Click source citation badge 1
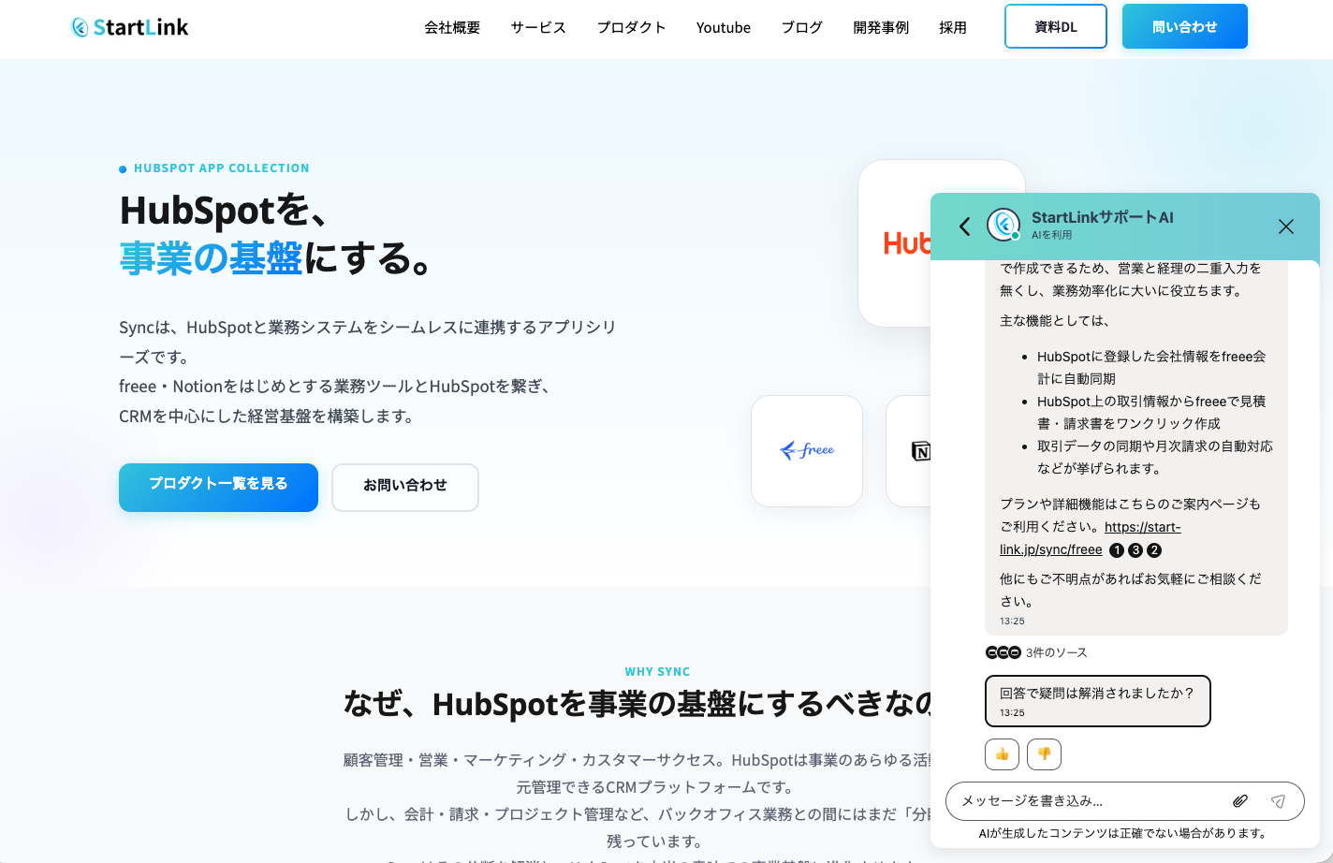This screenshot has height=863, width=1333. (1117, 550)
